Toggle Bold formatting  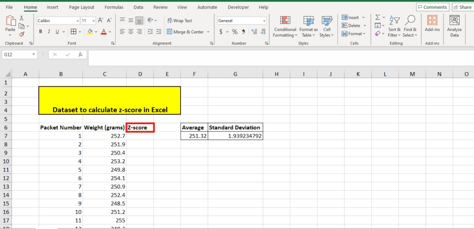[x=41, y=32]
